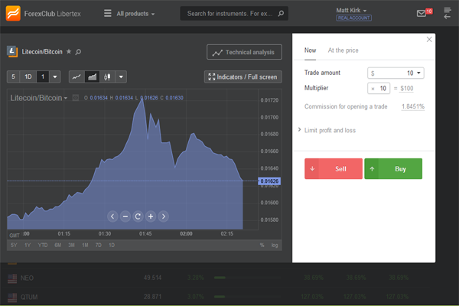Click the NEO flag icon

pos(12,278)
